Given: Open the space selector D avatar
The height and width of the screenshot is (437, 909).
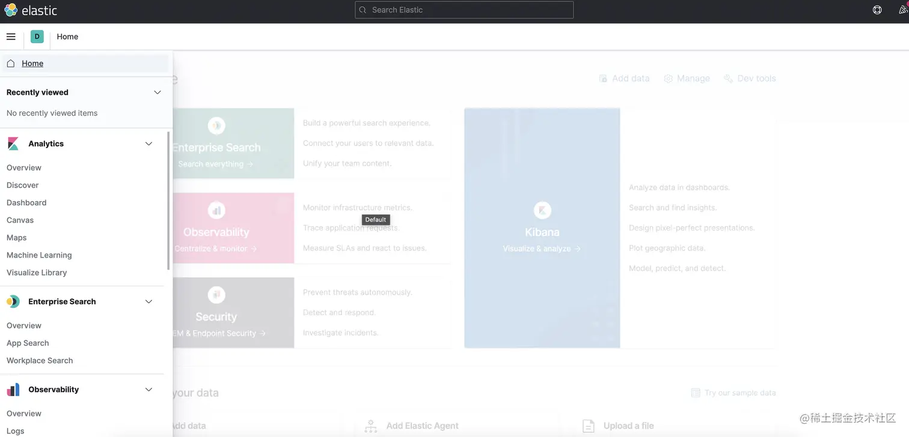Looking at the screenshot, I should [x=37, y=37].
